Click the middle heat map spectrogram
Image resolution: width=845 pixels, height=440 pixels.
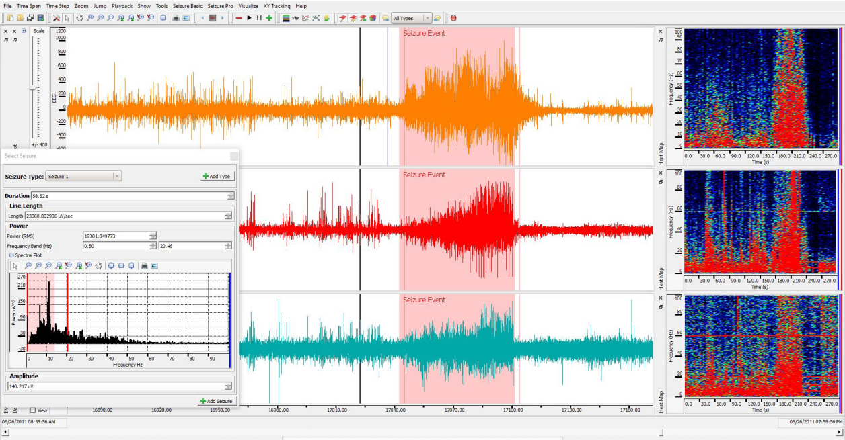pyautogui.click(x=760, y=222)
